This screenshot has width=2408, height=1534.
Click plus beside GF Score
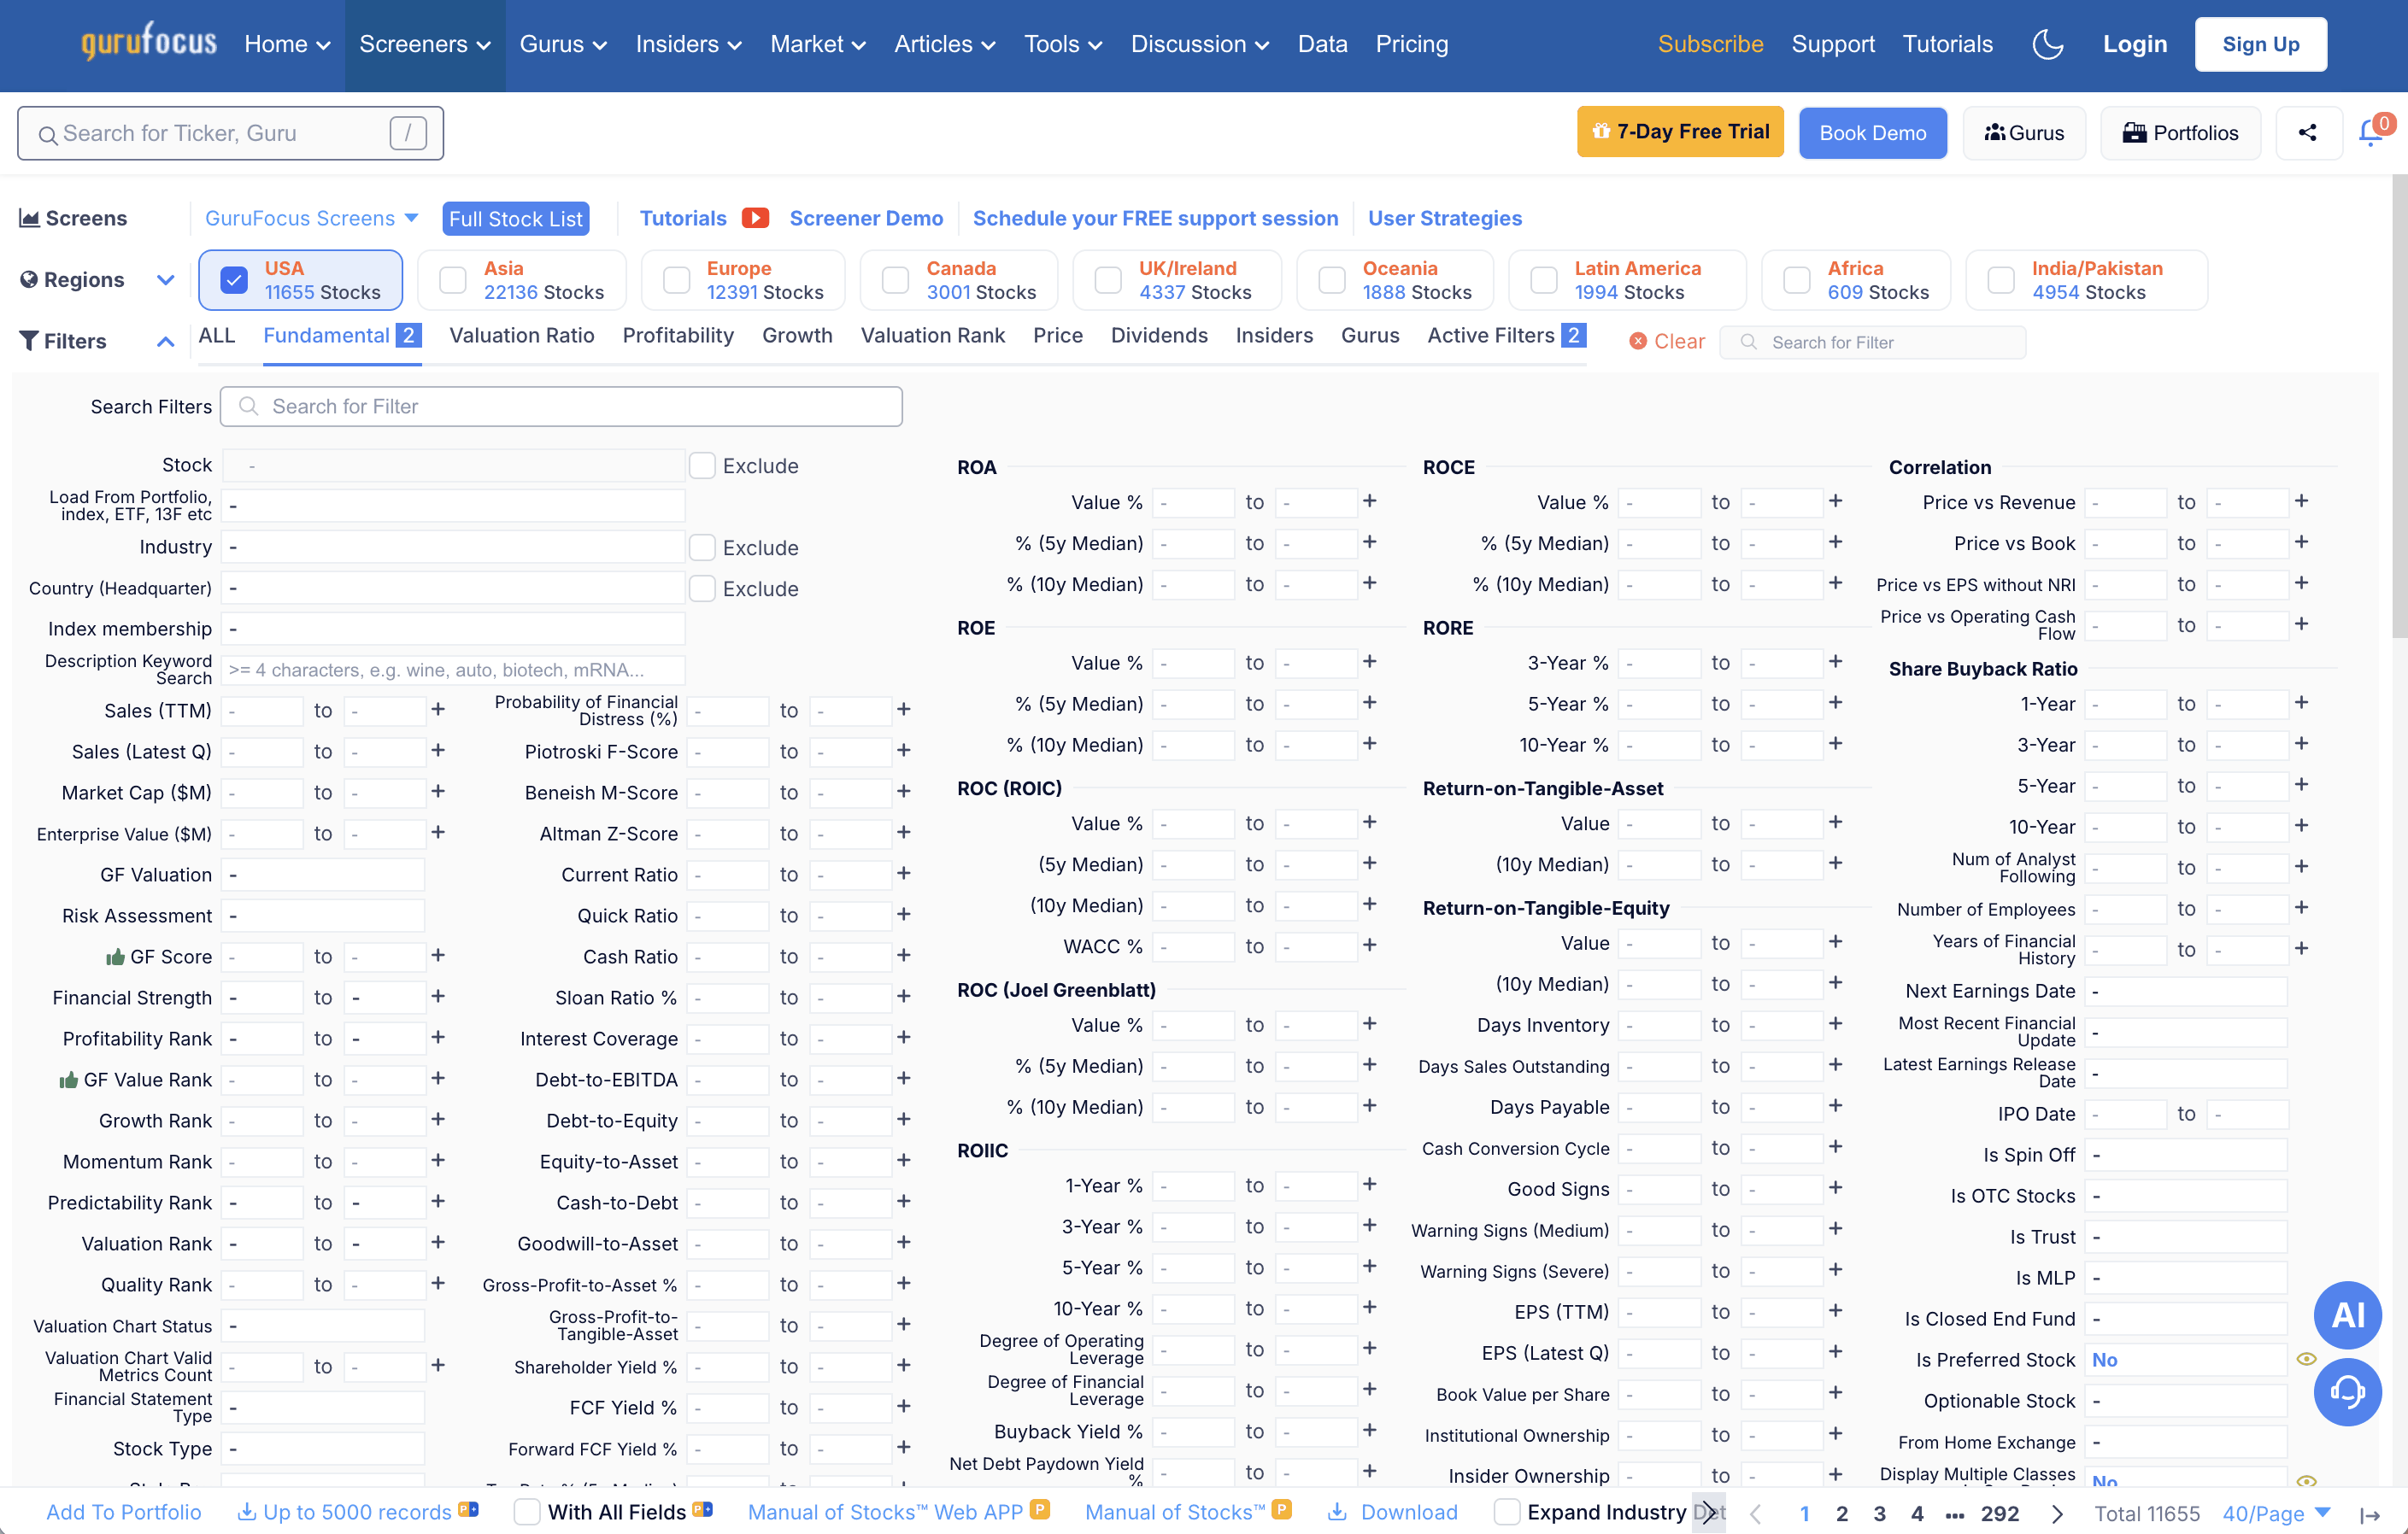click(x=438, y=956)
